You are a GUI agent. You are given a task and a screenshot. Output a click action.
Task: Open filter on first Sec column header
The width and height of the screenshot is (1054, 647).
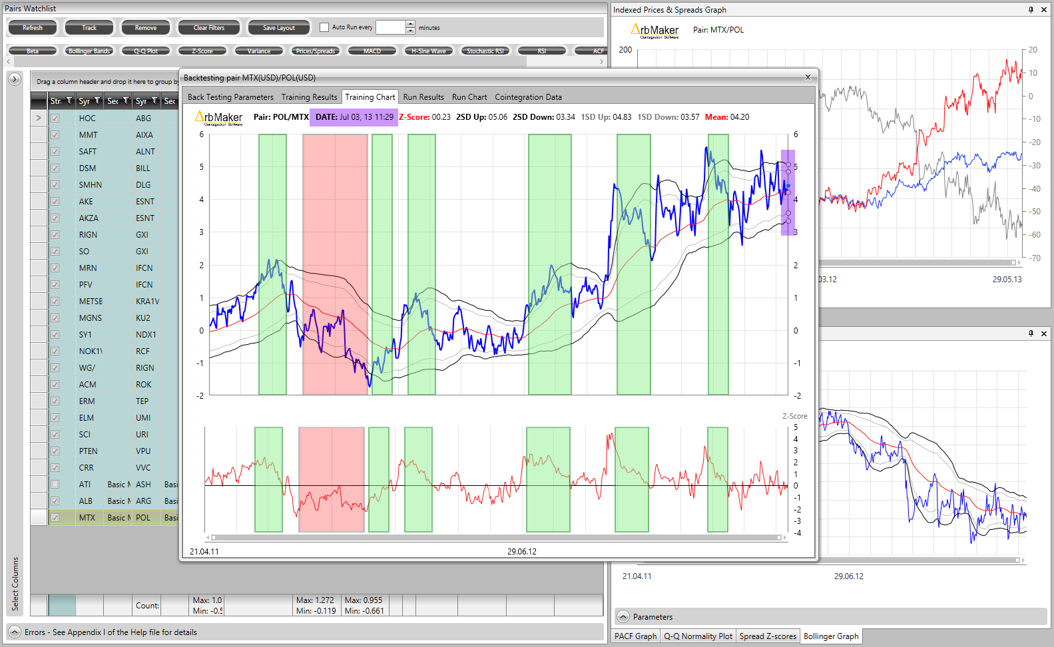coord(126,101)
